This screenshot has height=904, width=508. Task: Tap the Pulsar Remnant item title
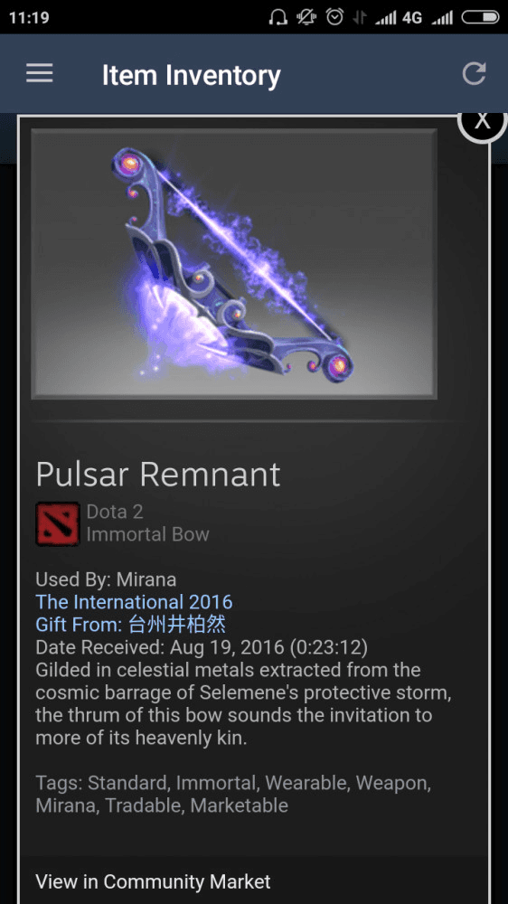[x=158, y=474]
